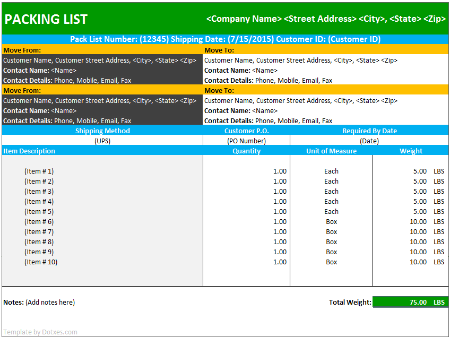
Task: Select the (Item # 3) cell
Action: (39, 192)
